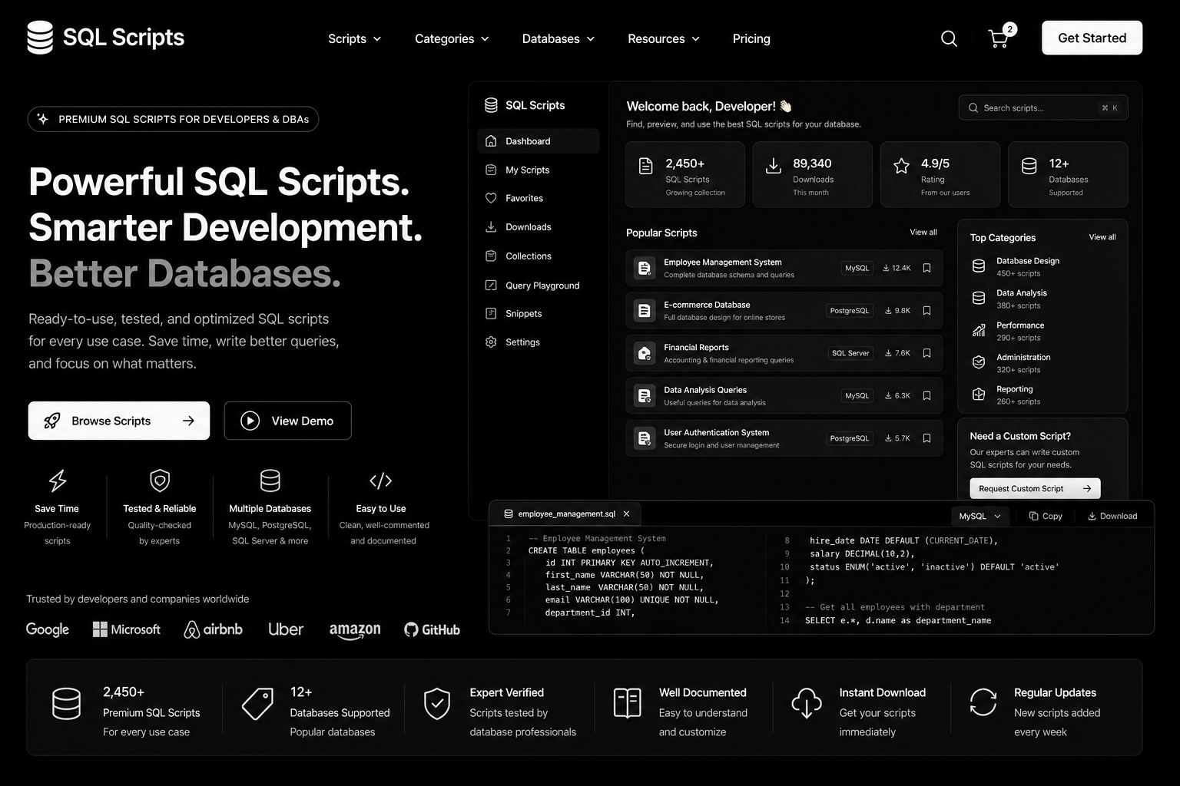Click the 89,340 Downloads stat card
Image resolution: width=1180 pixels, height=786 pixels.
click(812, 174)
